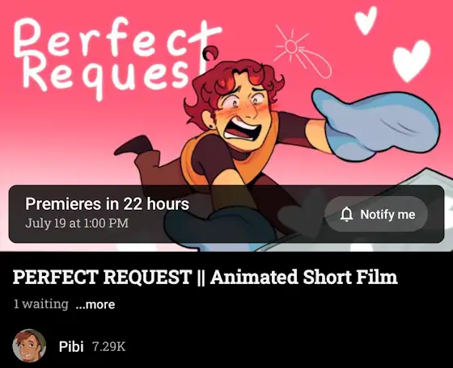453x368 pixels.
Task: Open the Pibi channel name link
Action: pos(71,346)
